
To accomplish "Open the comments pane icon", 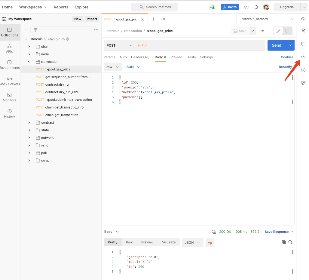I will (x=303, y=44).
